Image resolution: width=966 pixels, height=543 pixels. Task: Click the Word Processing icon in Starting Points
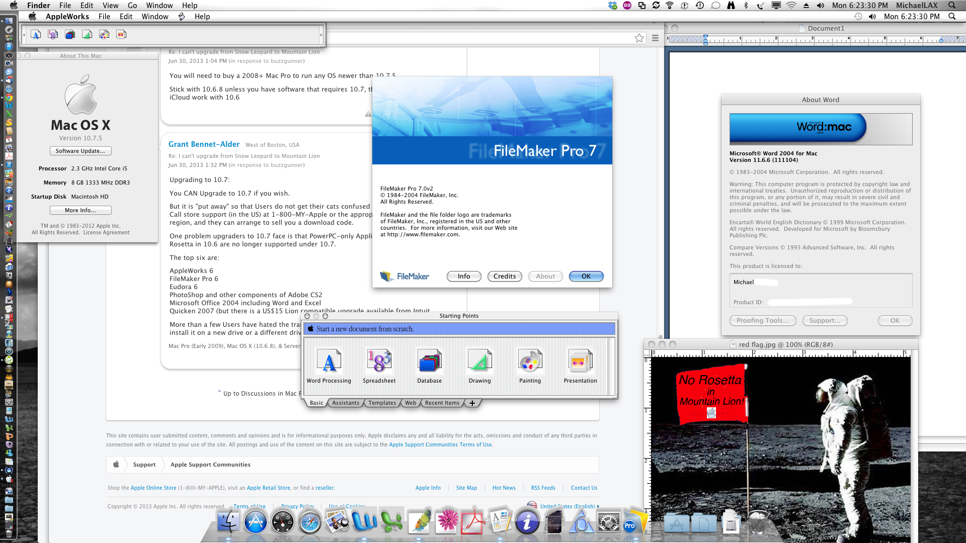pyautogui.click(x=329, y=361)
